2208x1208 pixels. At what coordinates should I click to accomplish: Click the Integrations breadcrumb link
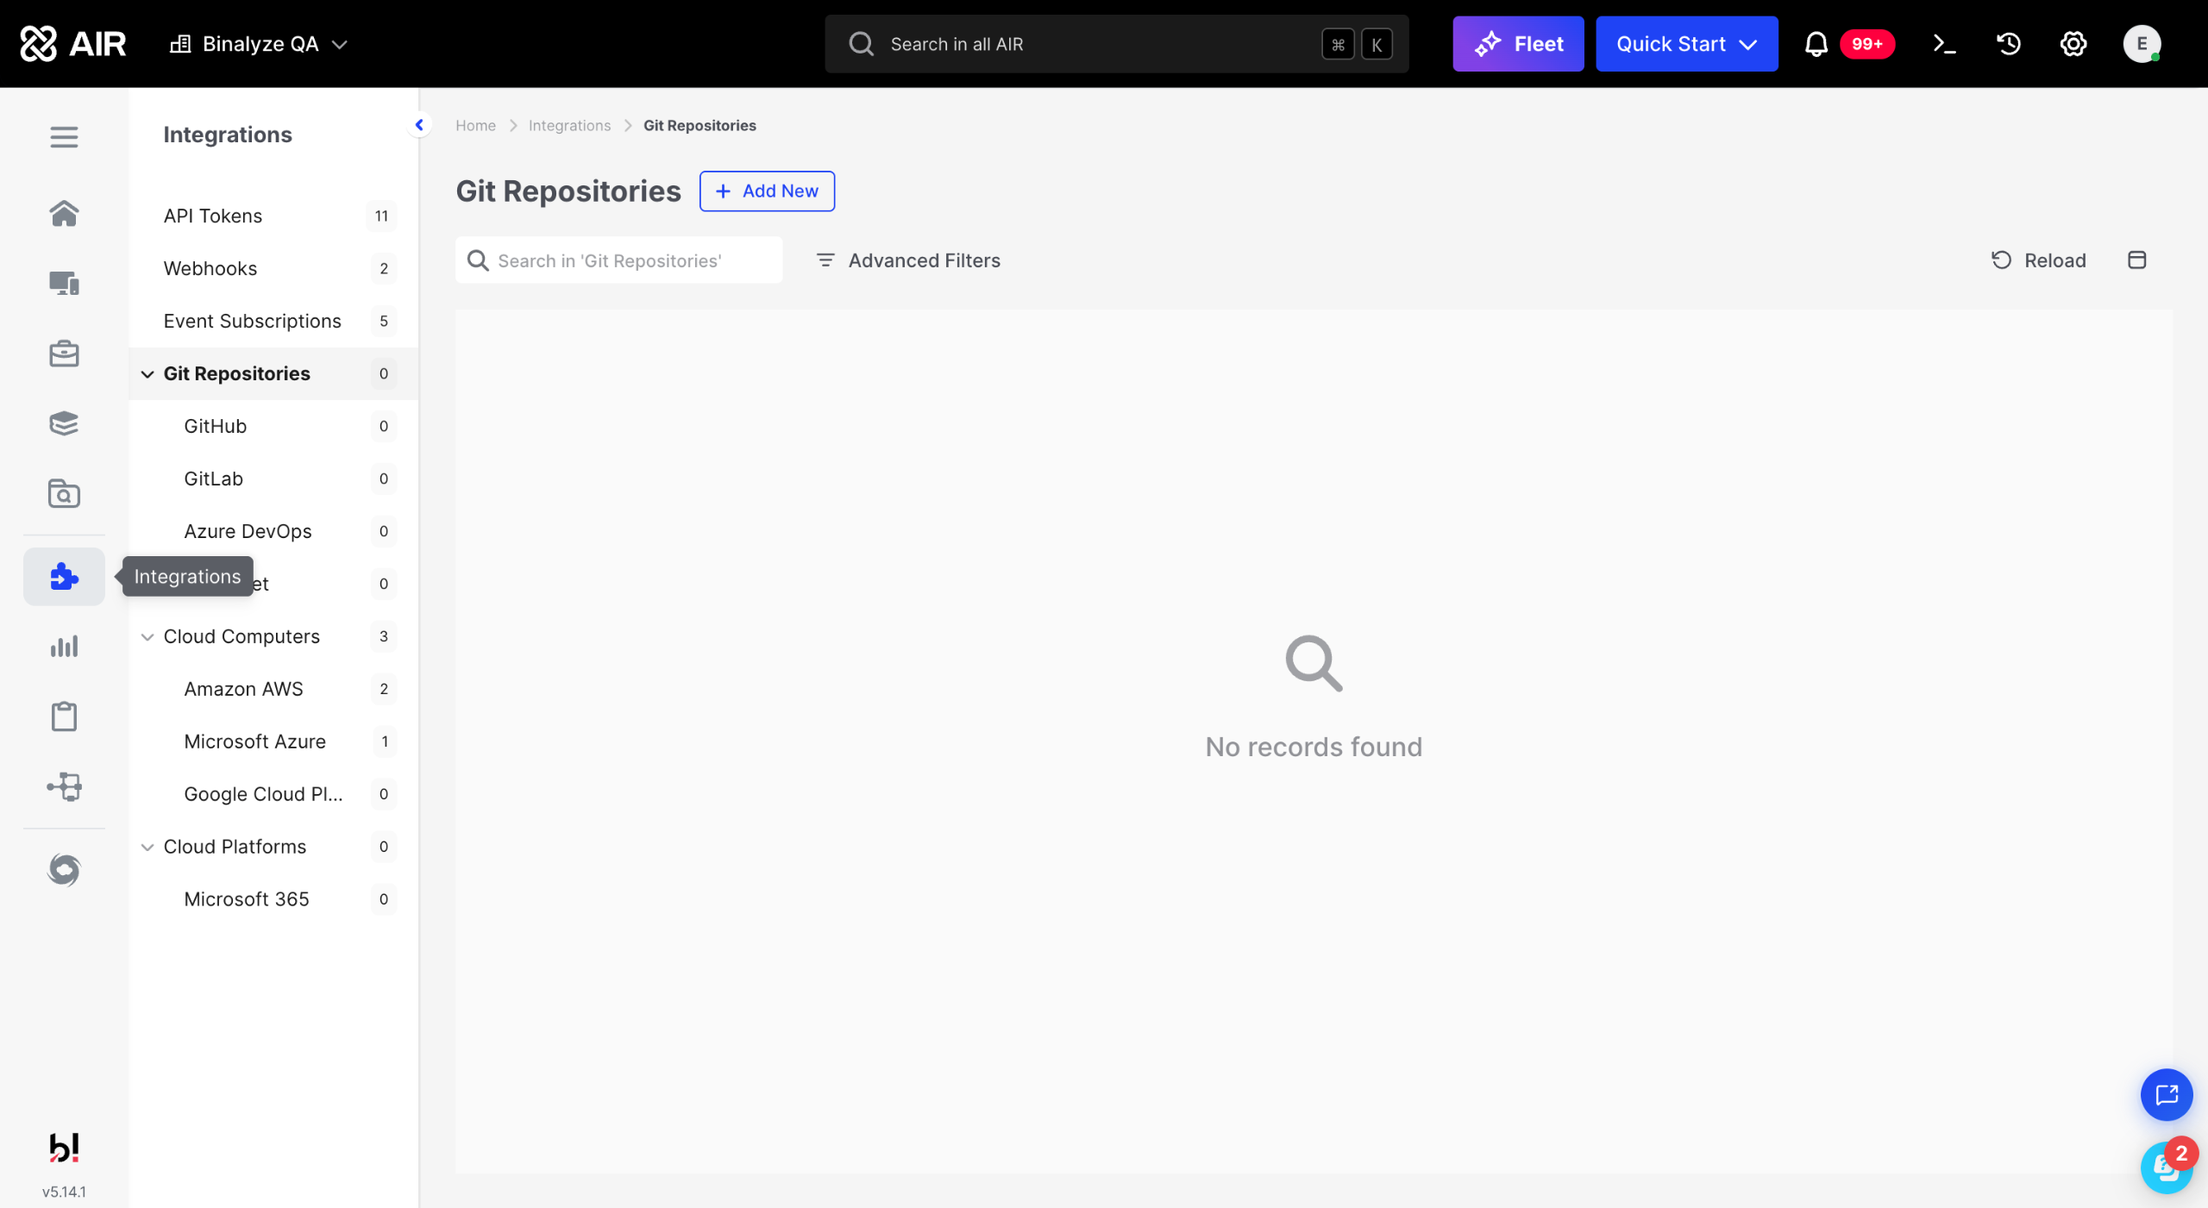pos(569,126)
